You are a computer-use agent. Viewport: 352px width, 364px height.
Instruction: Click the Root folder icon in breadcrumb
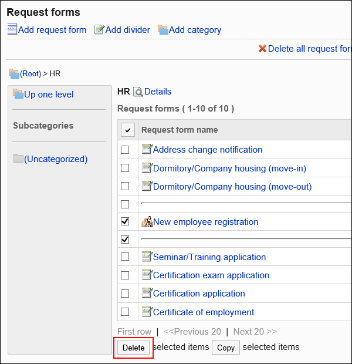click(14, 73)
